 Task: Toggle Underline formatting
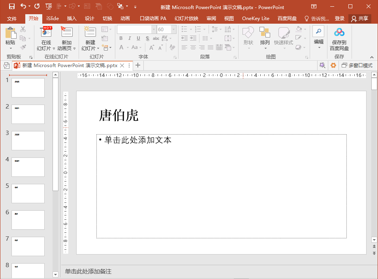(138, 38)
